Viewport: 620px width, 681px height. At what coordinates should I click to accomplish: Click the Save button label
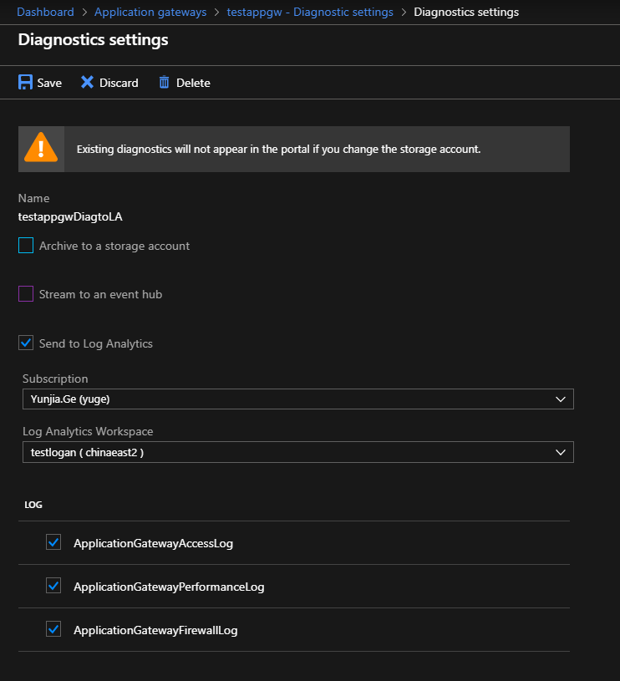[49, 83]
